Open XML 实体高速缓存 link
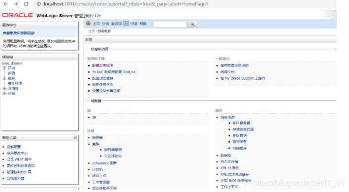Image resolution: width=349 pixels, height=192 pixels. click(235, 174)
